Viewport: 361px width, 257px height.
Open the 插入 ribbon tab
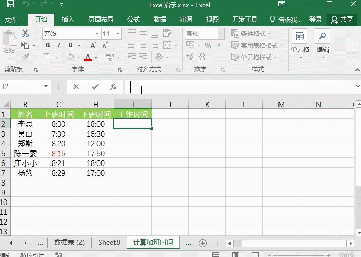pos(68,20)
